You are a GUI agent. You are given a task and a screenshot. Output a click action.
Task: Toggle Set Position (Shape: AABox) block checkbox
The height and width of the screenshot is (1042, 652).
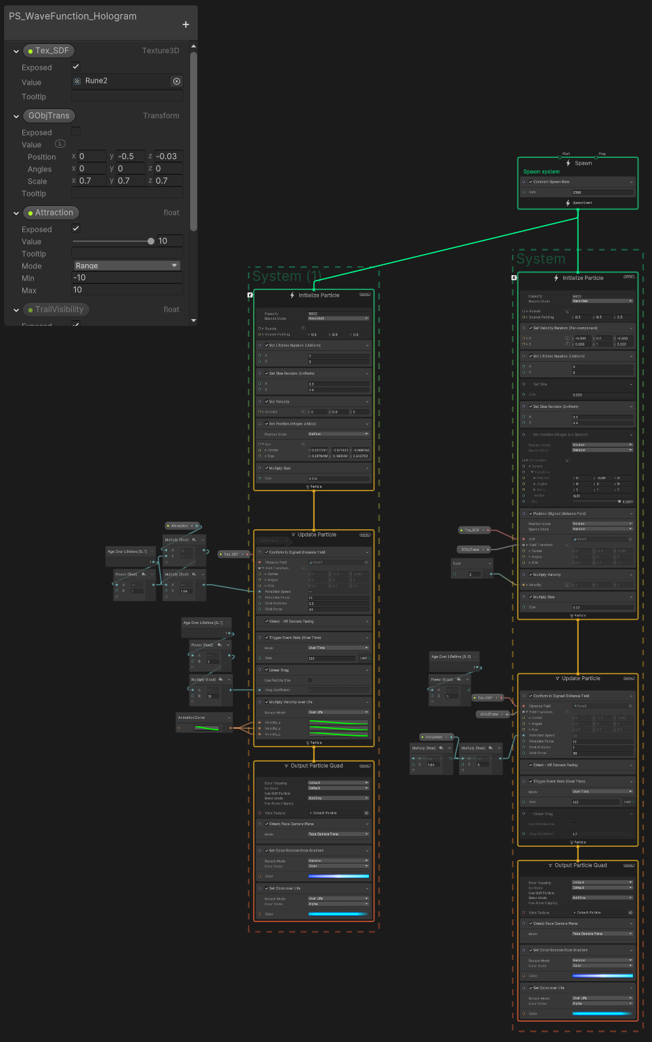point(267,424)
